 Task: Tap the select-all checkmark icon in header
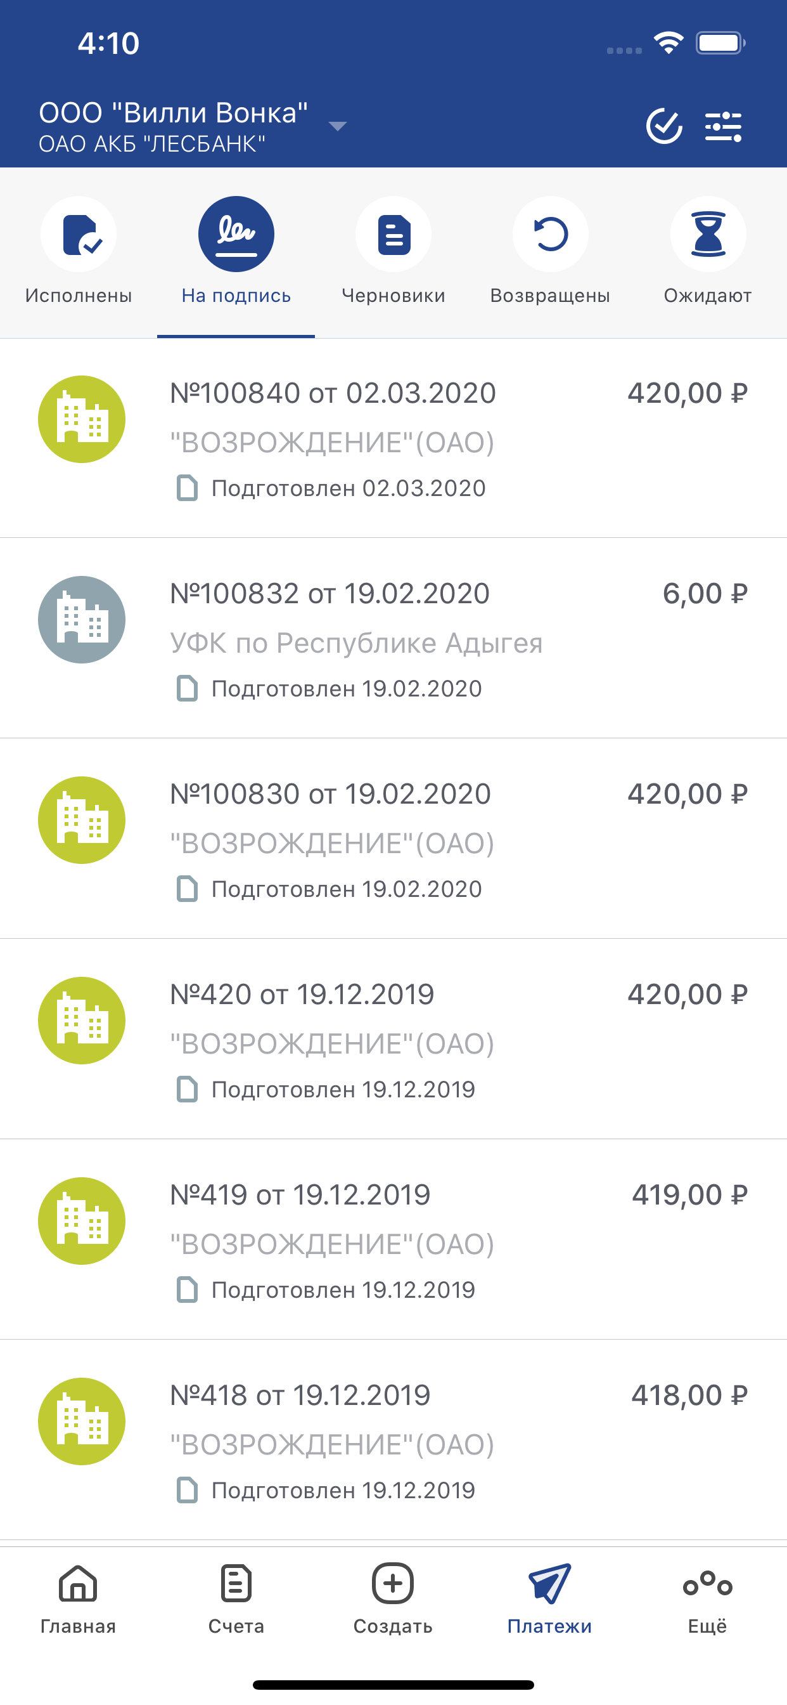point(664,126)
